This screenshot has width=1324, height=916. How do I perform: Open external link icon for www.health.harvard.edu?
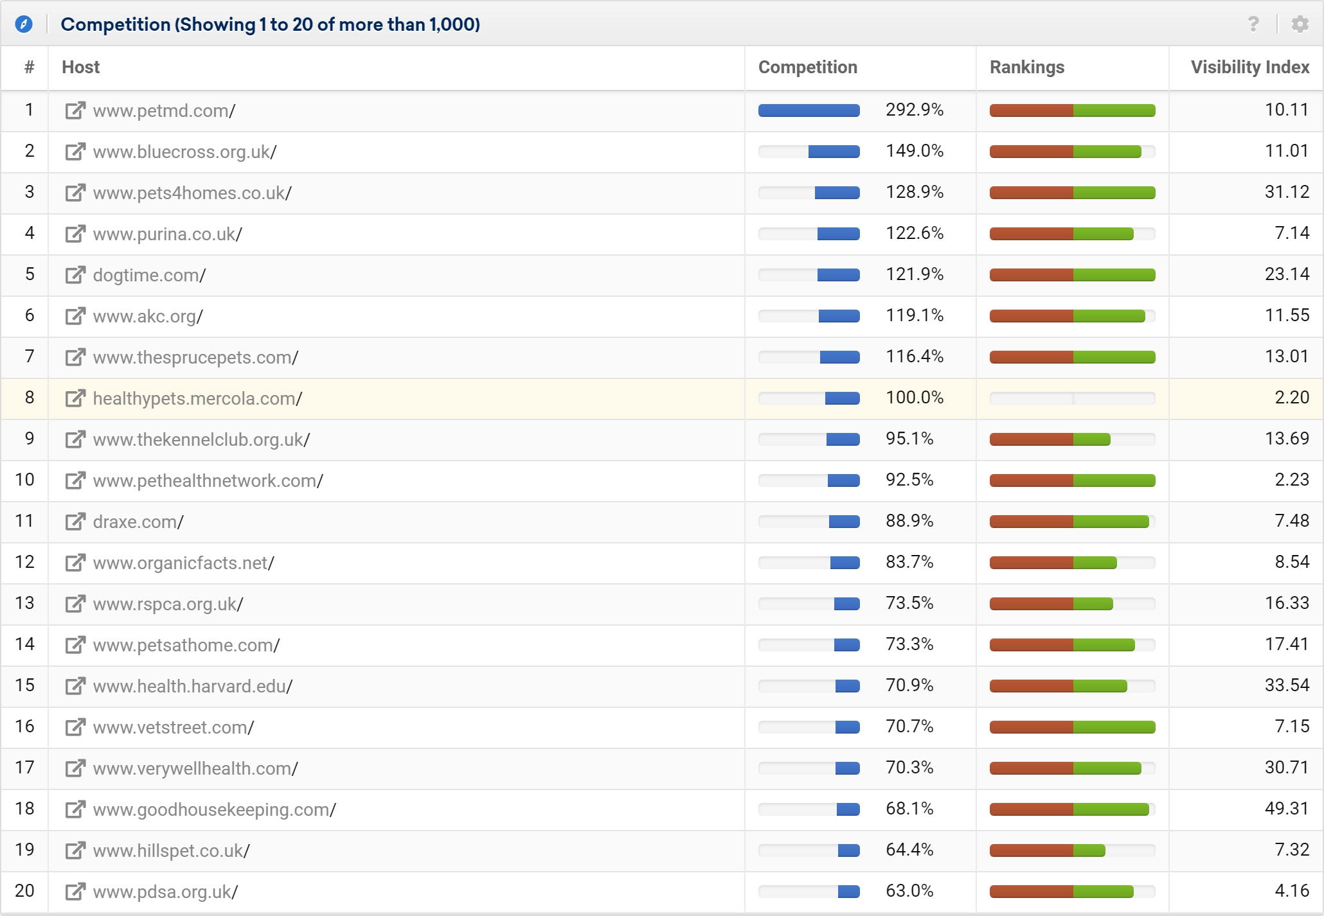point(75,686)
